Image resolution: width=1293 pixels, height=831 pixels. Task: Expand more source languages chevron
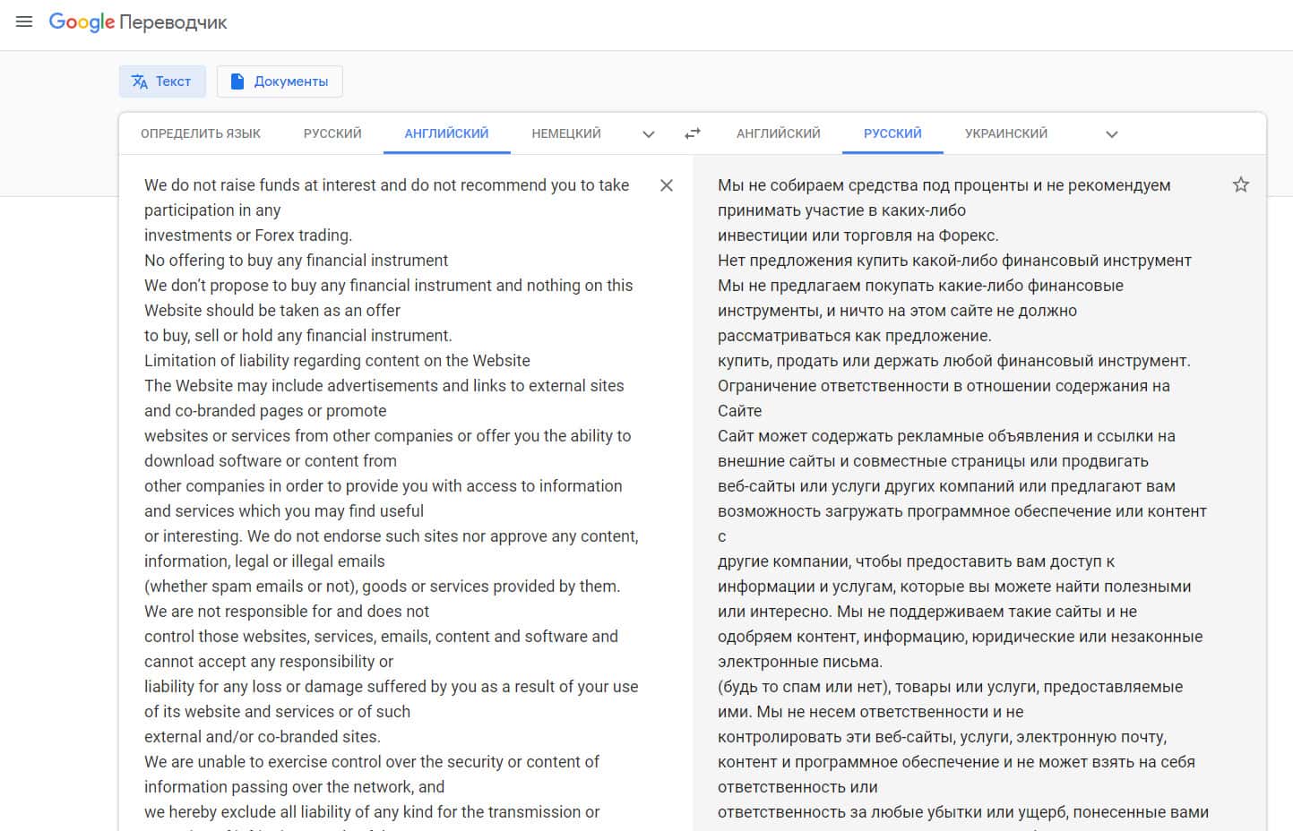click(x=649, y=134)
